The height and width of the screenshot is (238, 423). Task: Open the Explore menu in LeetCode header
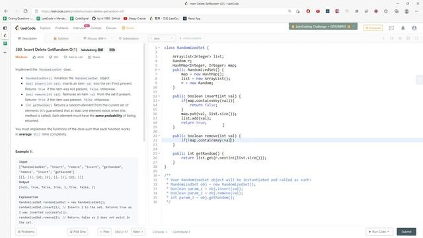pyautogui.click(x=46, y=28)
